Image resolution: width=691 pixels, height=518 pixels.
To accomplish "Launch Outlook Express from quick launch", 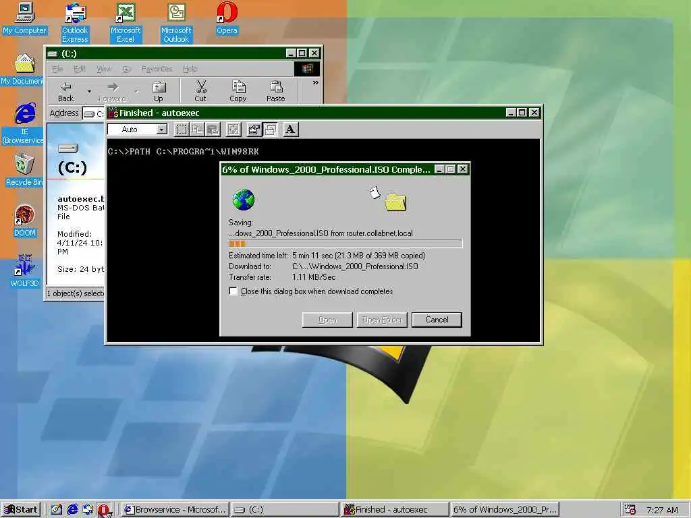I will (x=88, y=510).
